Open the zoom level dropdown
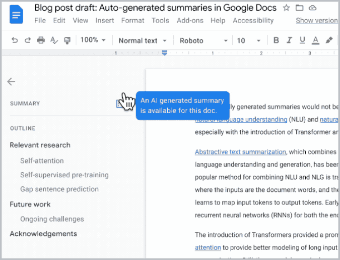The height and width of the screenshot is (260, 340). pos(93,40)
